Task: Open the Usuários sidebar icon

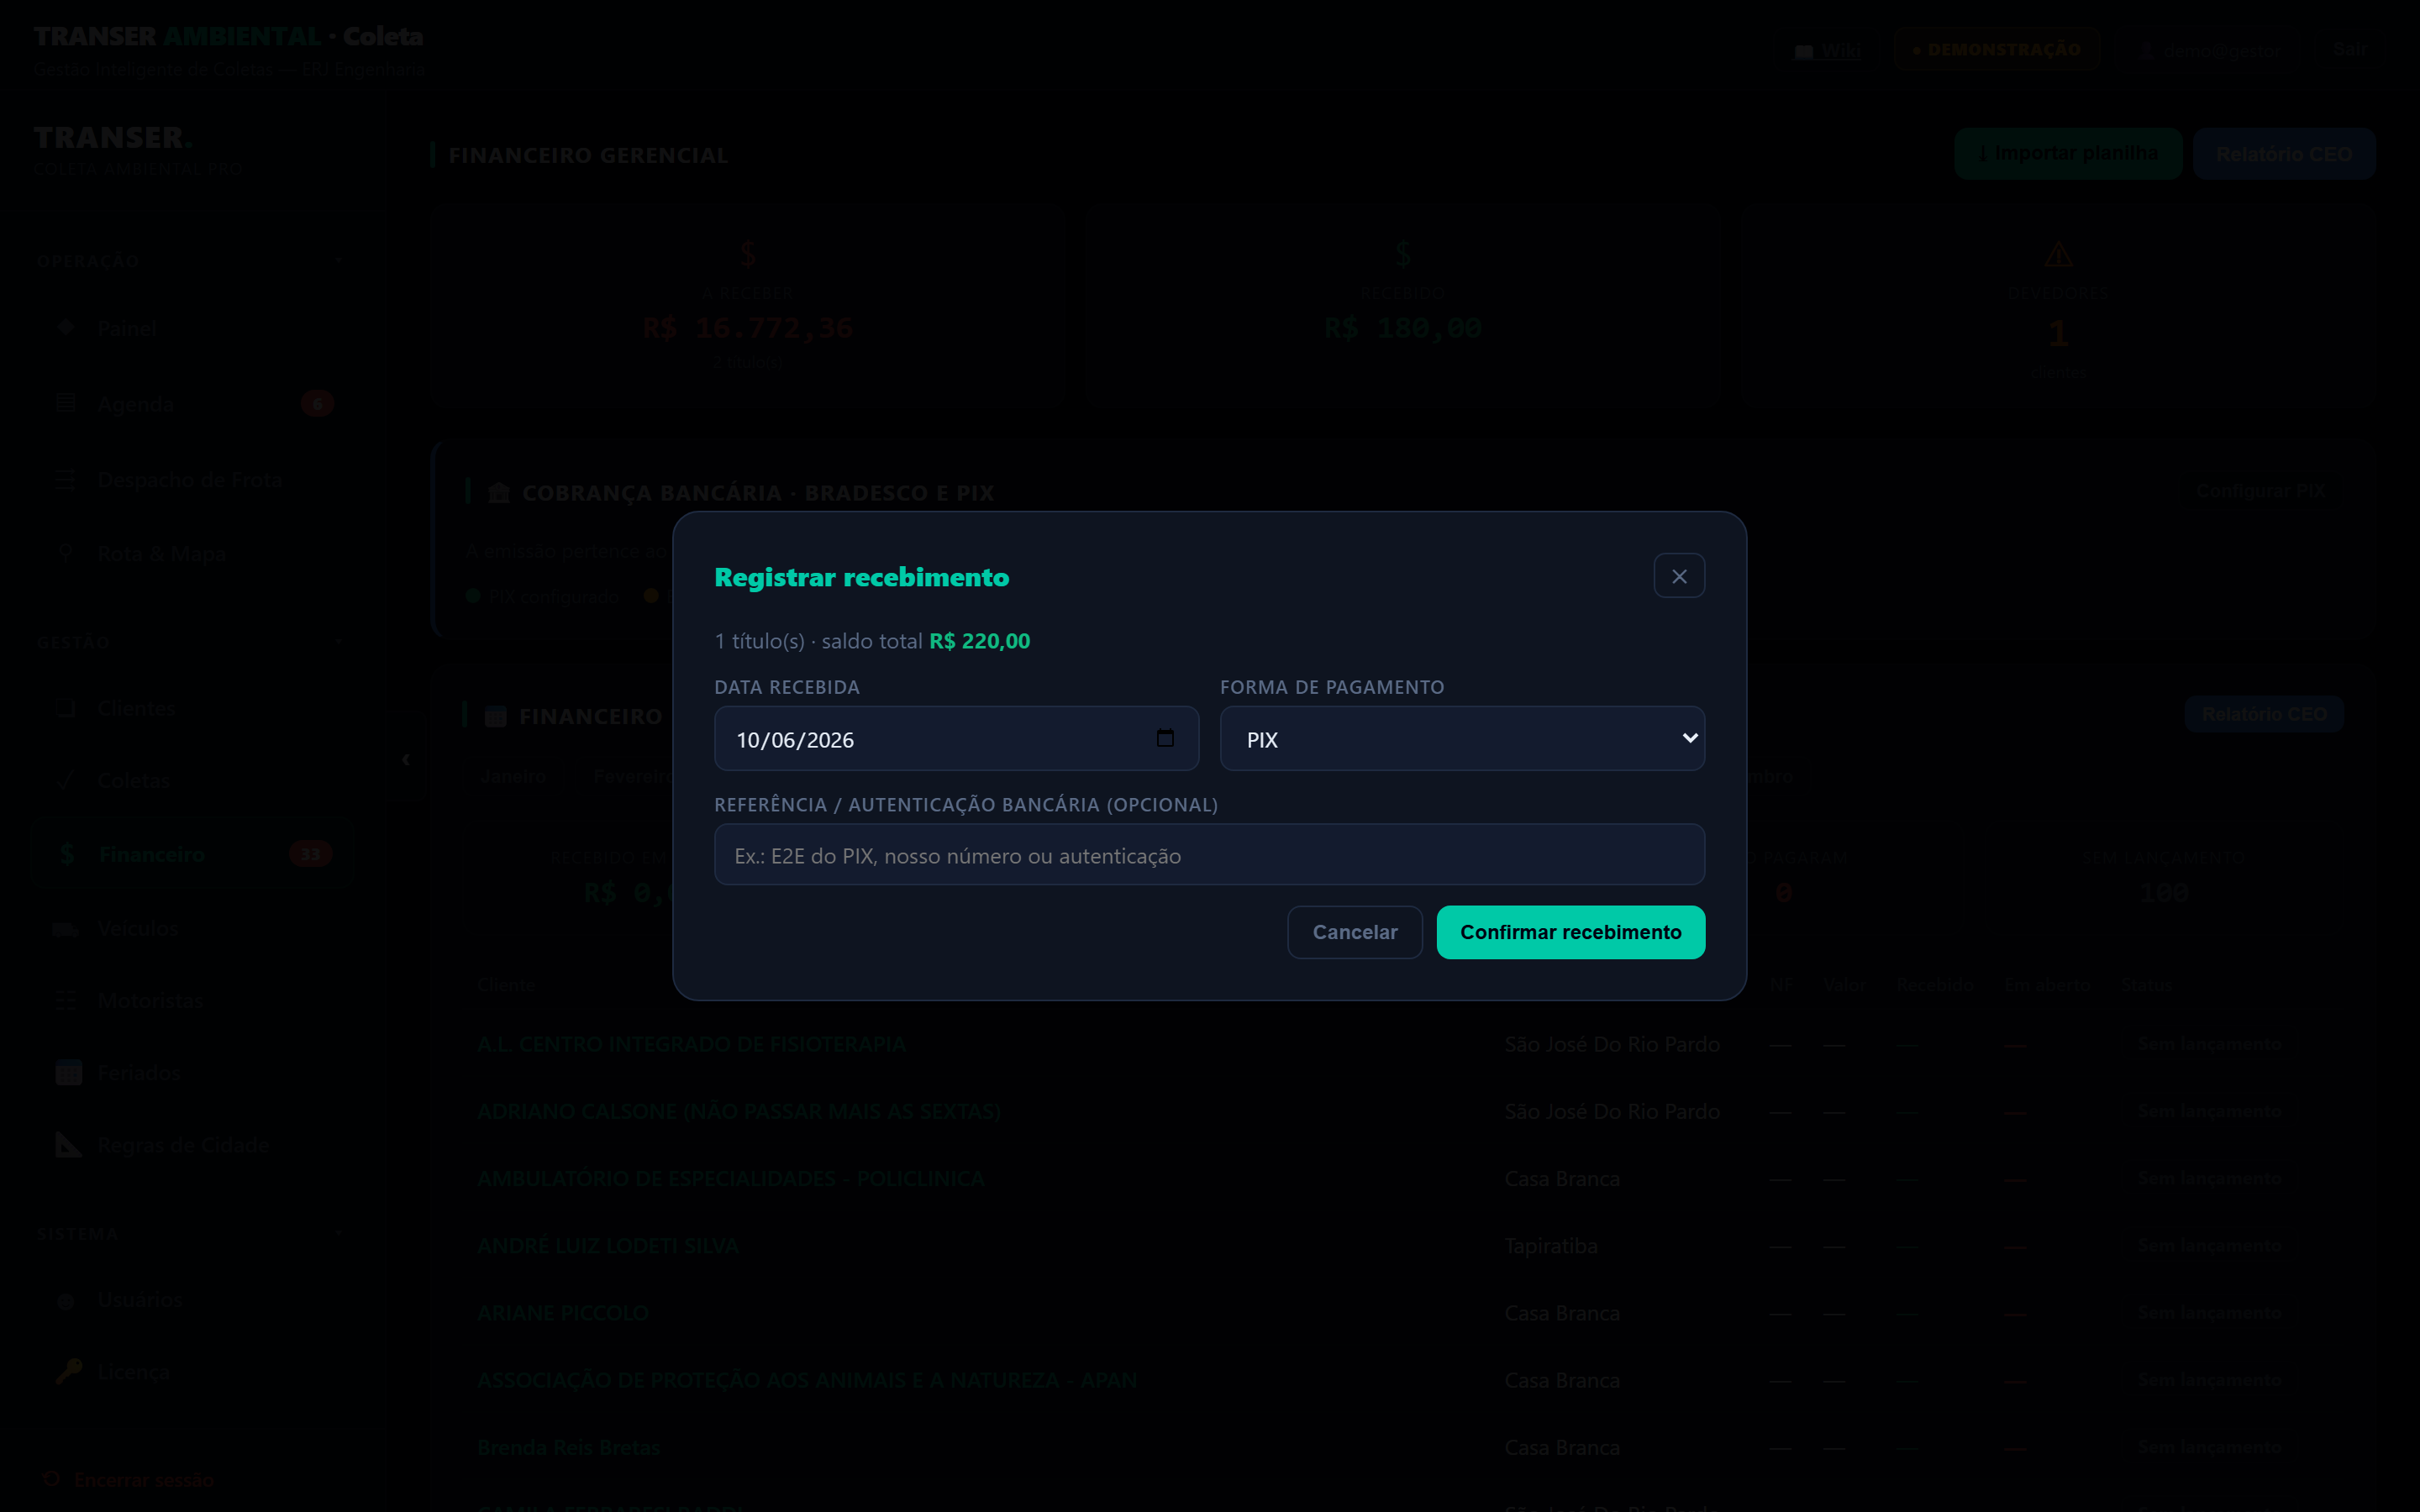Action: (66, 1300)
